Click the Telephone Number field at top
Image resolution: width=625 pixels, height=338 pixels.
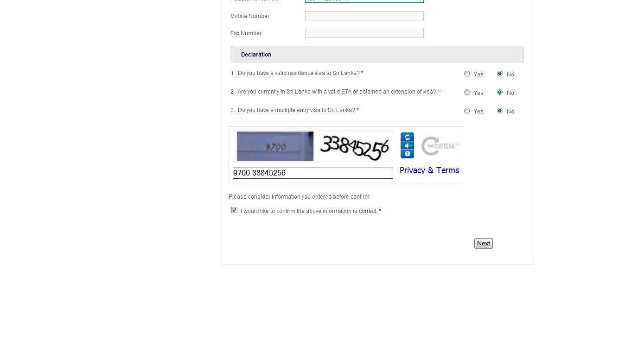coord(364,1)
